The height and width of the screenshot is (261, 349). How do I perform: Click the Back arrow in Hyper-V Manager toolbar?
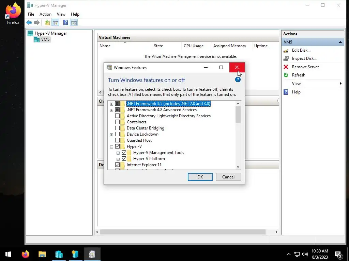pyautogui.click(x=29, y=22)
